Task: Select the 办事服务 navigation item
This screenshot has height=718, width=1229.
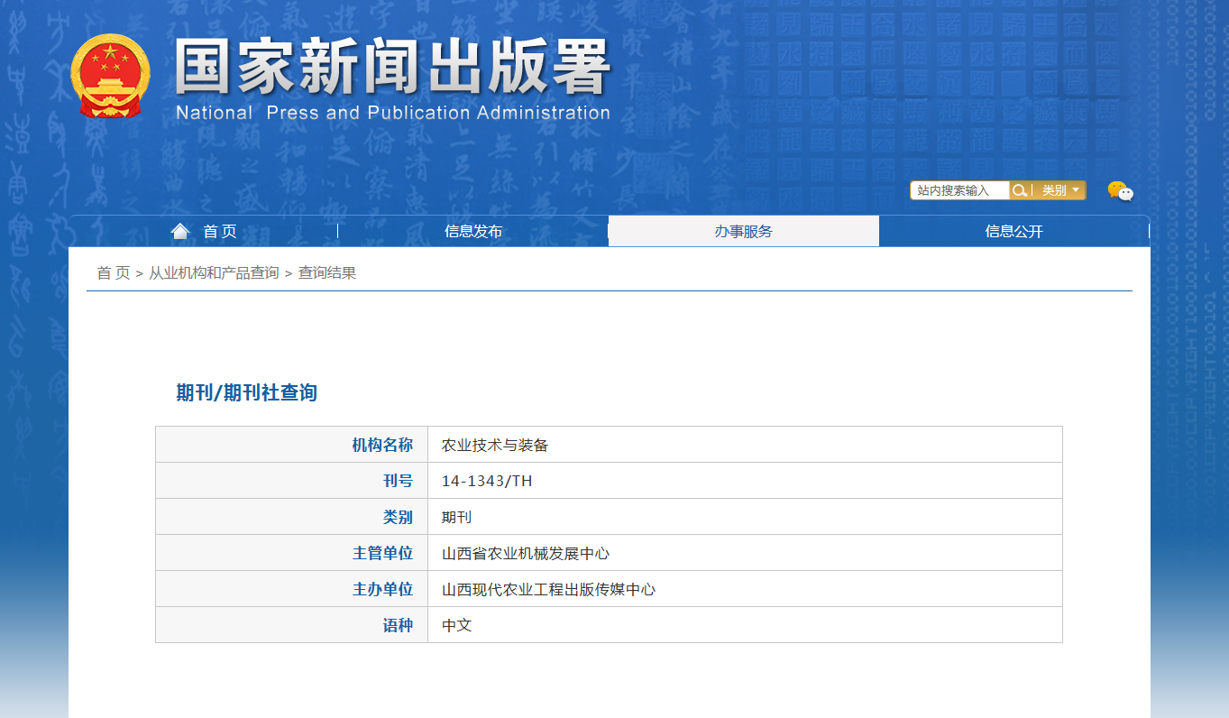Action: point(744,231)
